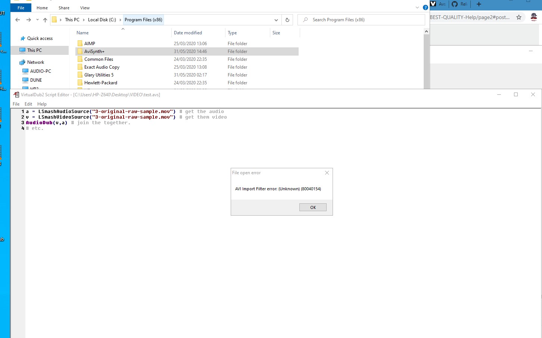This screenshot has width=542, height=338.
Task: Select the AviSynth+ folder name
Action: 94,51
